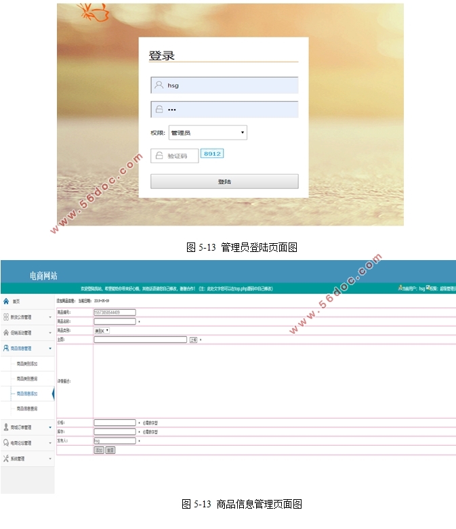
Task: Click the current user icon in the top bar
Action: 400,288
